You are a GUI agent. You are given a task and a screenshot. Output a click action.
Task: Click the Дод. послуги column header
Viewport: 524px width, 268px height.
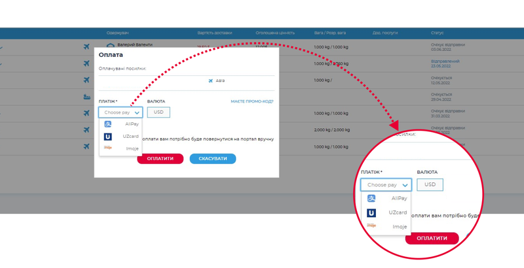pos(385,33)
